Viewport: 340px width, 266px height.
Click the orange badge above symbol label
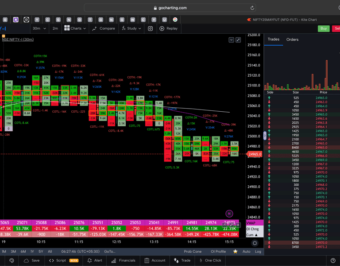pos(3,36)
